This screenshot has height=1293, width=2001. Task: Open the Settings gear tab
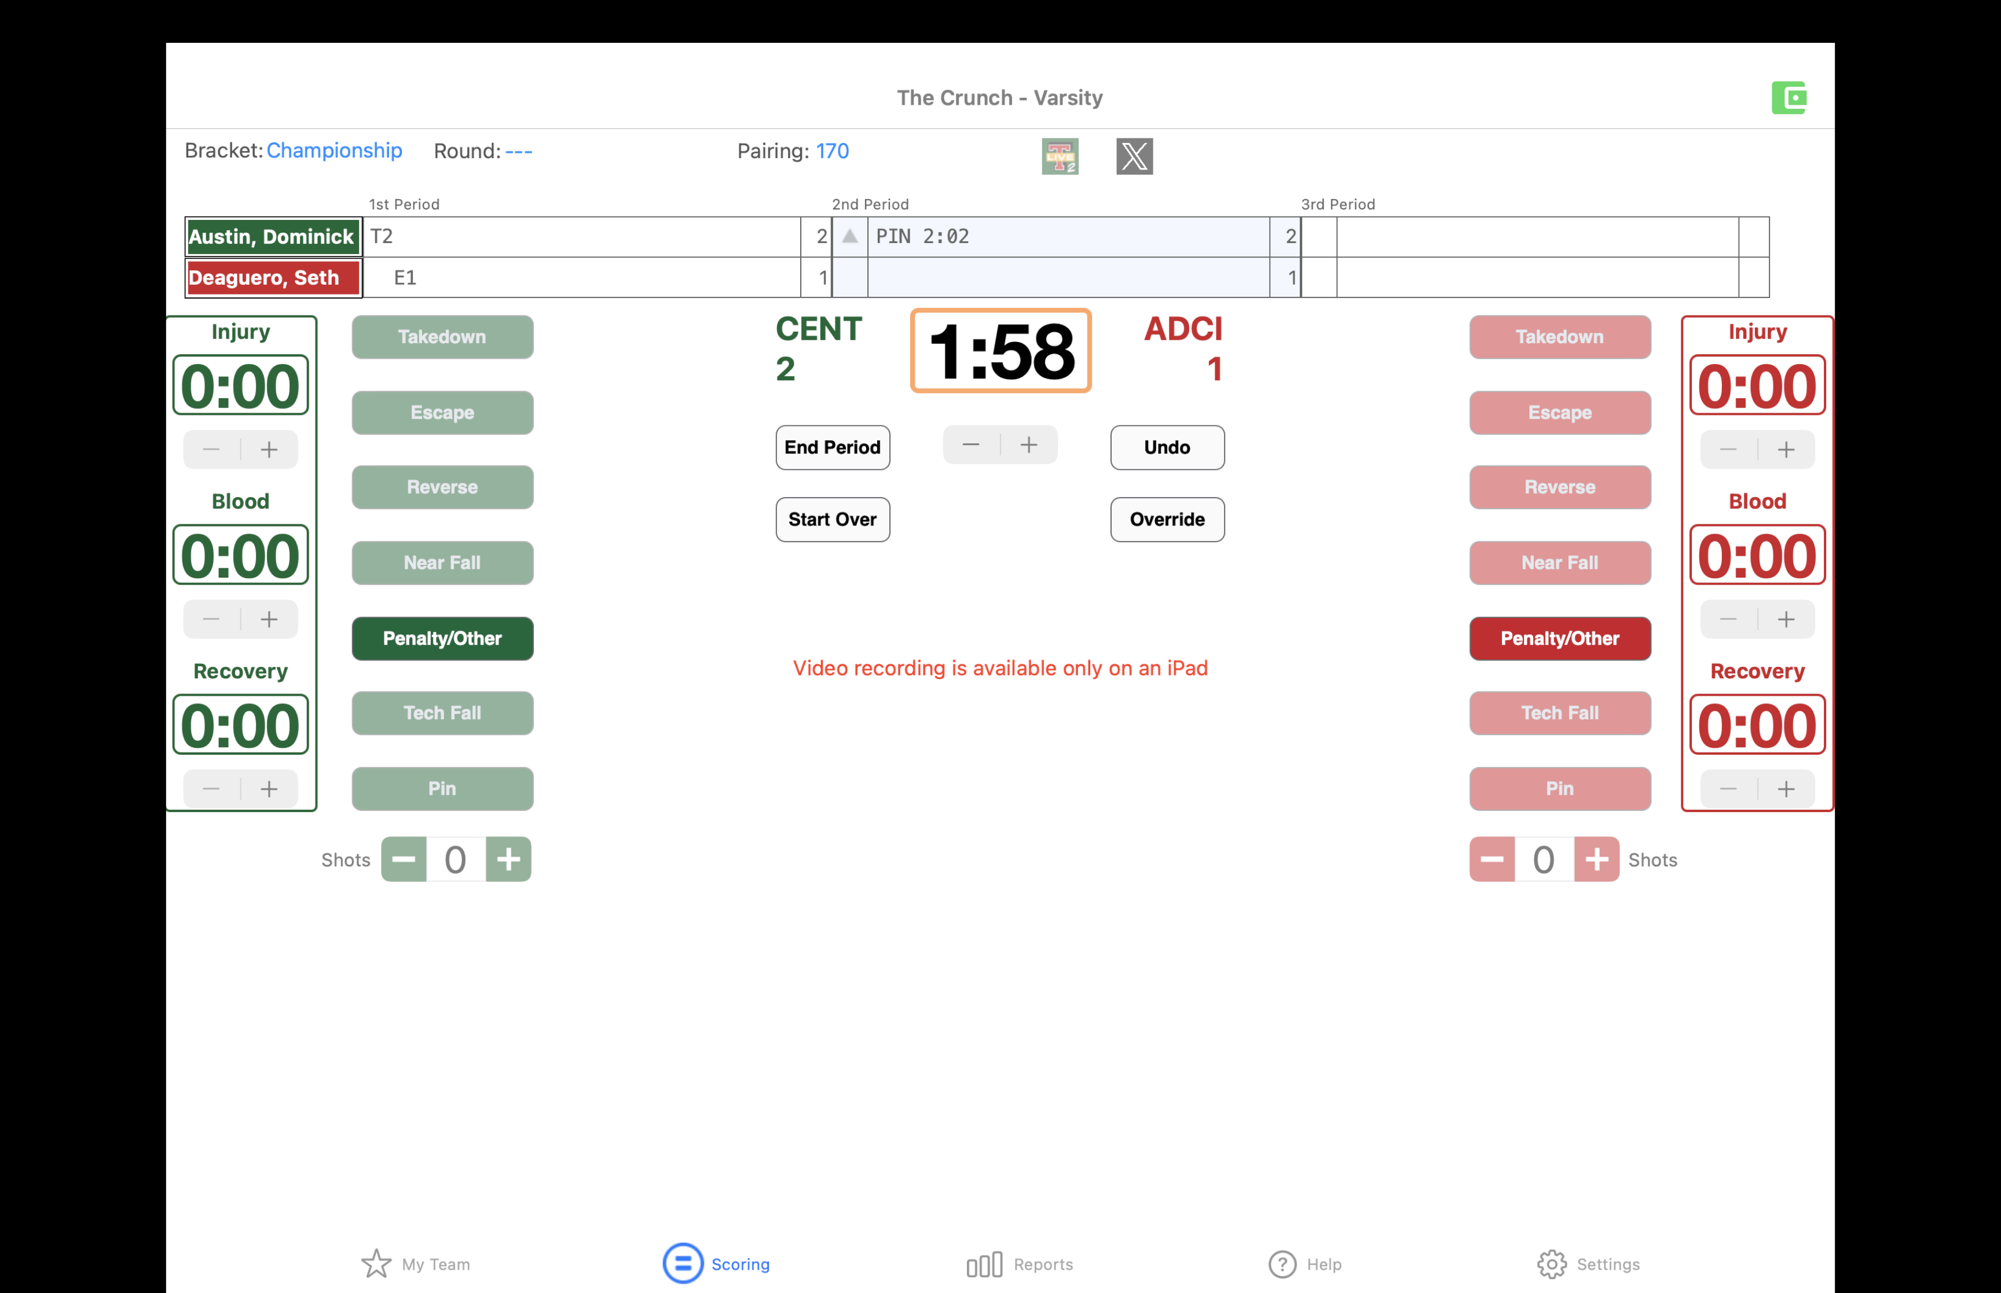tap(1588, 1263)
